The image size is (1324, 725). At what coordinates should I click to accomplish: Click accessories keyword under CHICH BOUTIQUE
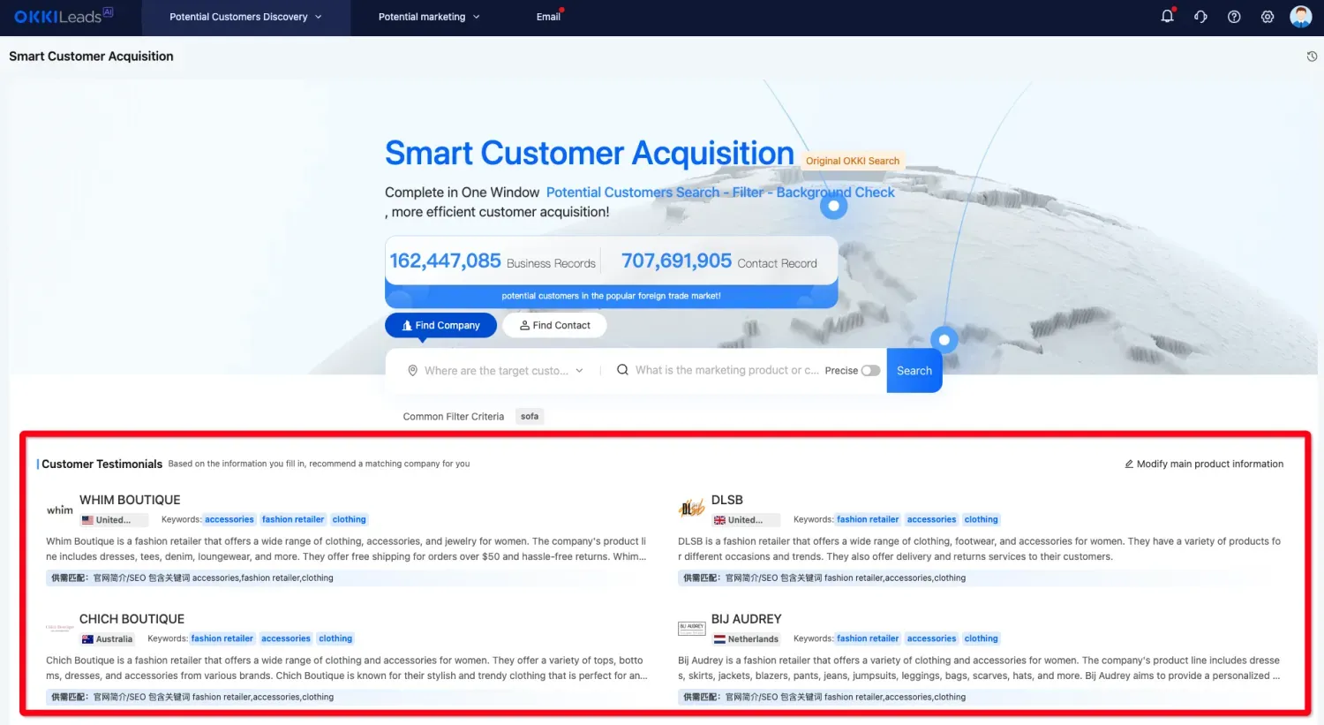(x=286, y=638)
